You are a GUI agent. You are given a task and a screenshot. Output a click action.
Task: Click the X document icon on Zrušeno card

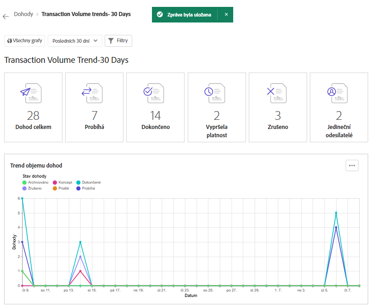[276, 93]
